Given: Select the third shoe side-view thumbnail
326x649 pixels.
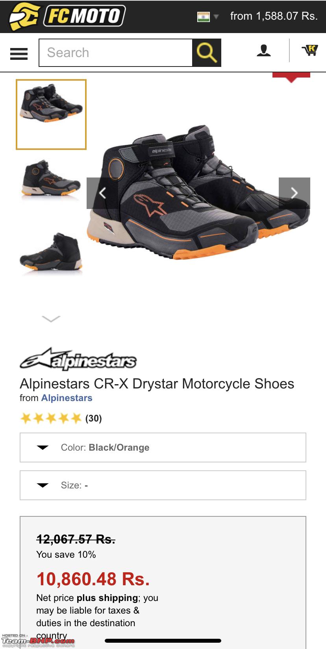Looking at the screenshot, I should pyautogui.click(x=51, y=252).
